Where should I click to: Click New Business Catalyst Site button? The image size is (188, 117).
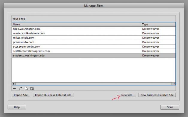point(157,95)
